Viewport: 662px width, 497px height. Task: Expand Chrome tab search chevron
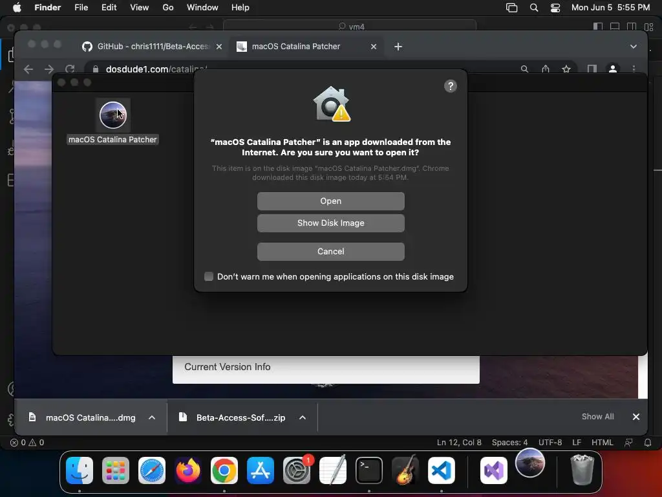[634, 47]
